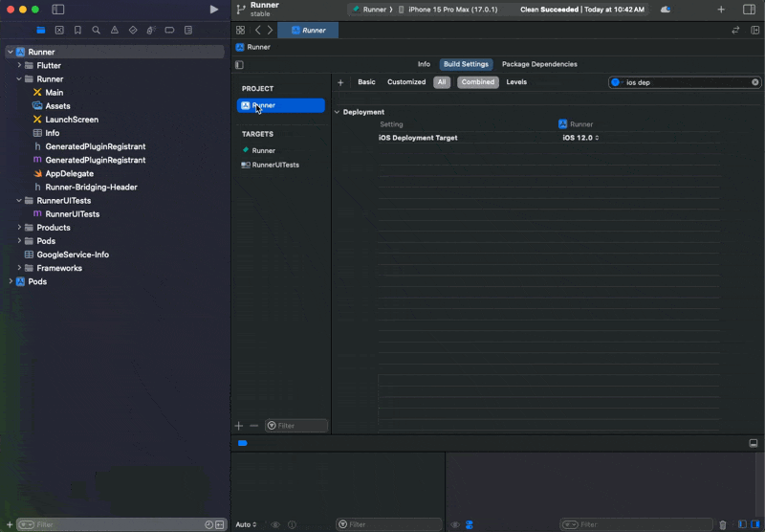The image size is (765, 532).
Task: Open the Test navigator diamond icon
Action: (133, 31)
